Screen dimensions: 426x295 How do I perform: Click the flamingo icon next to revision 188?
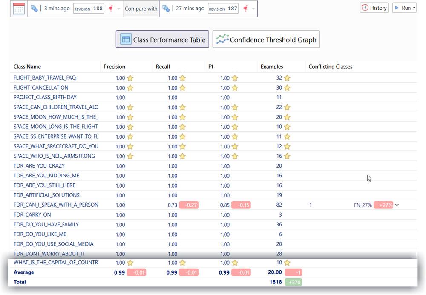(110, 9)
